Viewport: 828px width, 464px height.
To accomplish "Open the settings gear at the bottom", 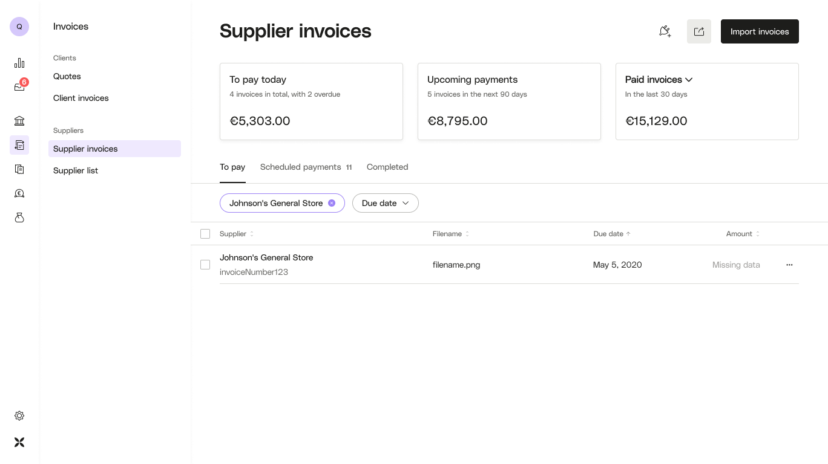I will point(19,416).
